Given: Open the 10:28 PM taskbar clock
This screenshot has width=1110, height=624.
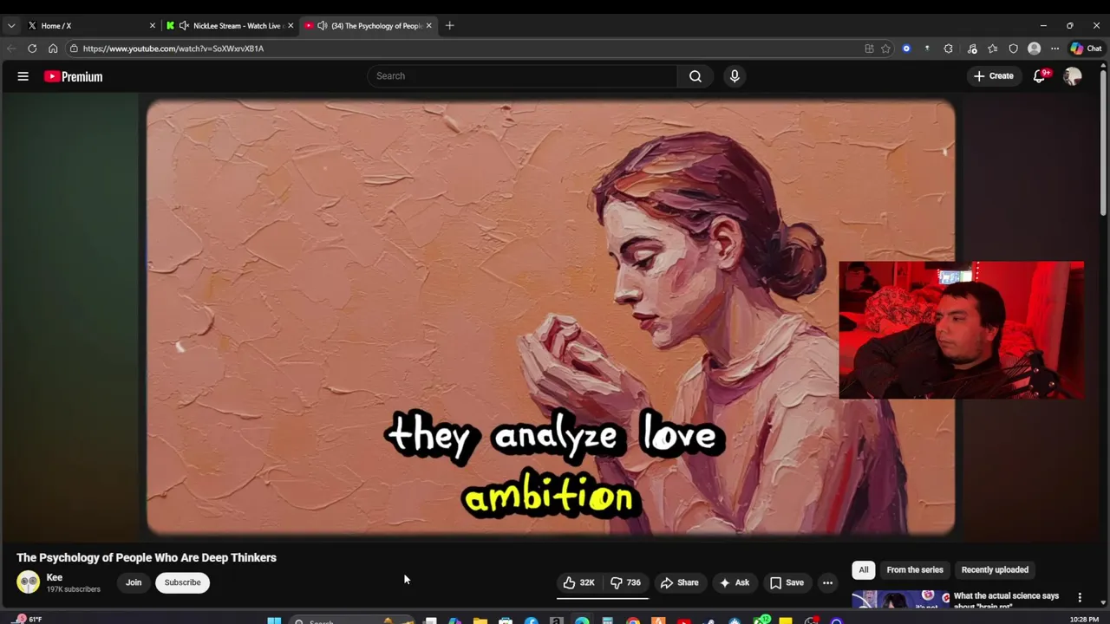Looking at the screenshot, I should [x=1084, y=619].
